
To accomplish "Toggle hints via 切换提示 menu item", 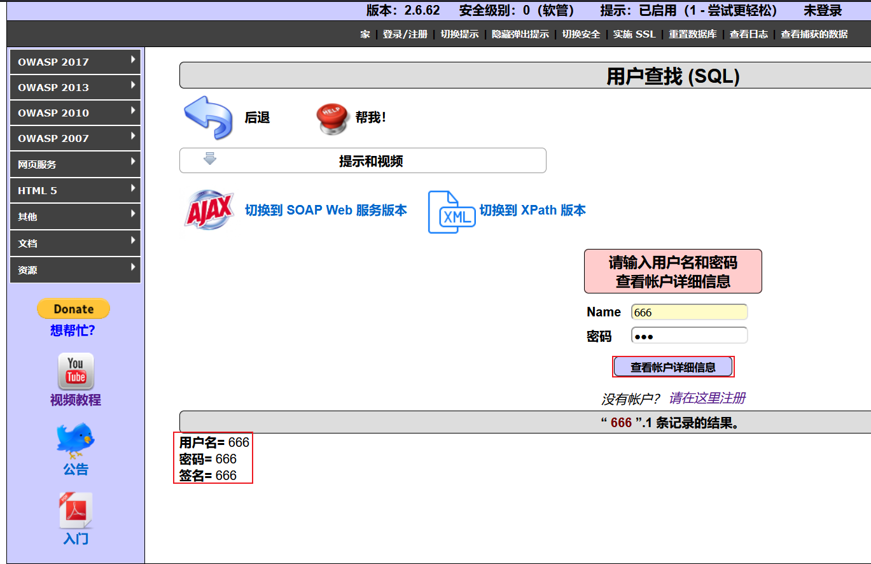I will (x=460, y=34).
